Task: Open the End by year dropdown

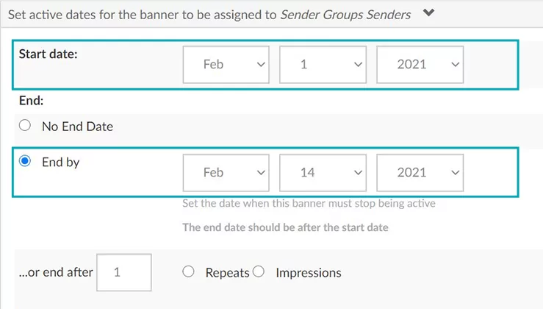Action: [x=420, y=172]
